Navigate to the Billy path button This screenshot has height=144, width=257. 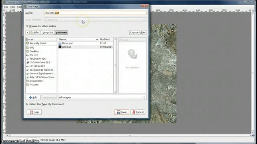pyautogui.click(x=35, y=32)
